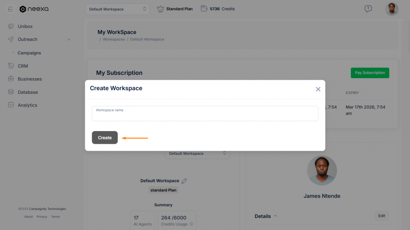Screen dimensions: 410x230
Task: Click the 264 /6000 credits value
Action: pos(174,218)
